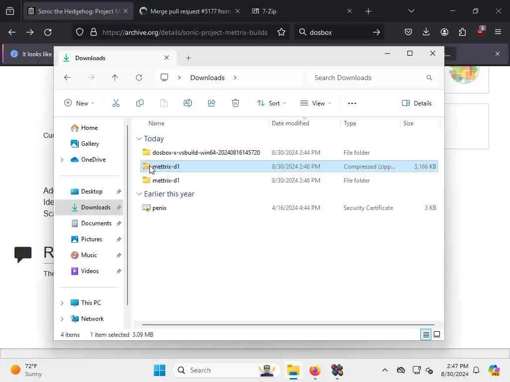Sort by Size column header
The width and height of the screenshot is (510, 382).
click(408, 123)
